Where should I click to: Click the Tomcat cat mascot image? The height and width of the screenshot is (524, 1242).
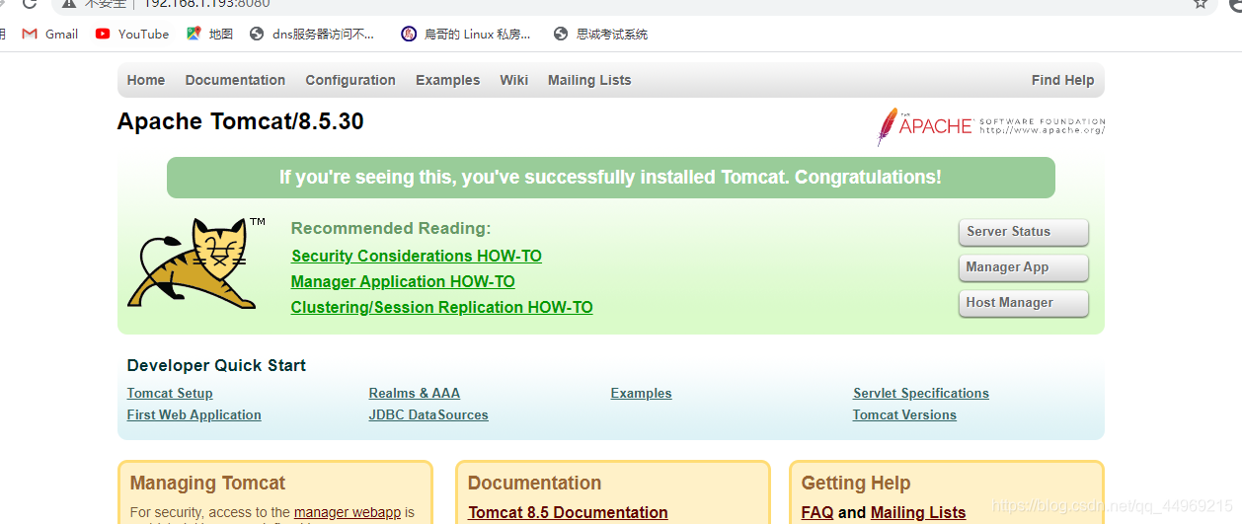coord(196,265)
